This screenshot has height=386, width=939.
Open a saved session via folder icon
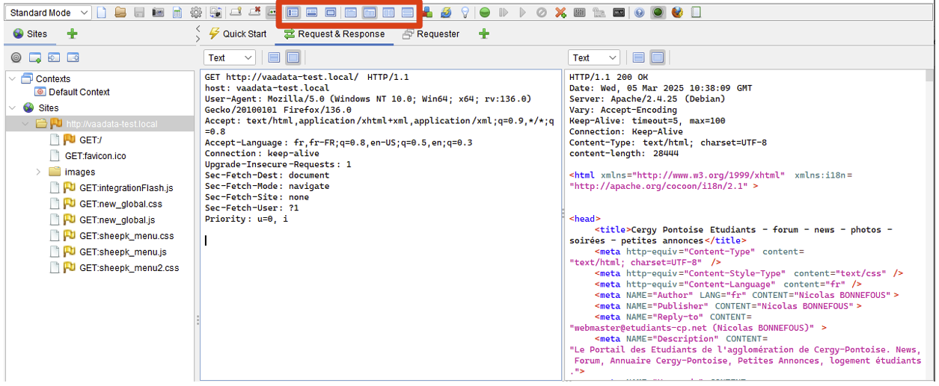120,13
